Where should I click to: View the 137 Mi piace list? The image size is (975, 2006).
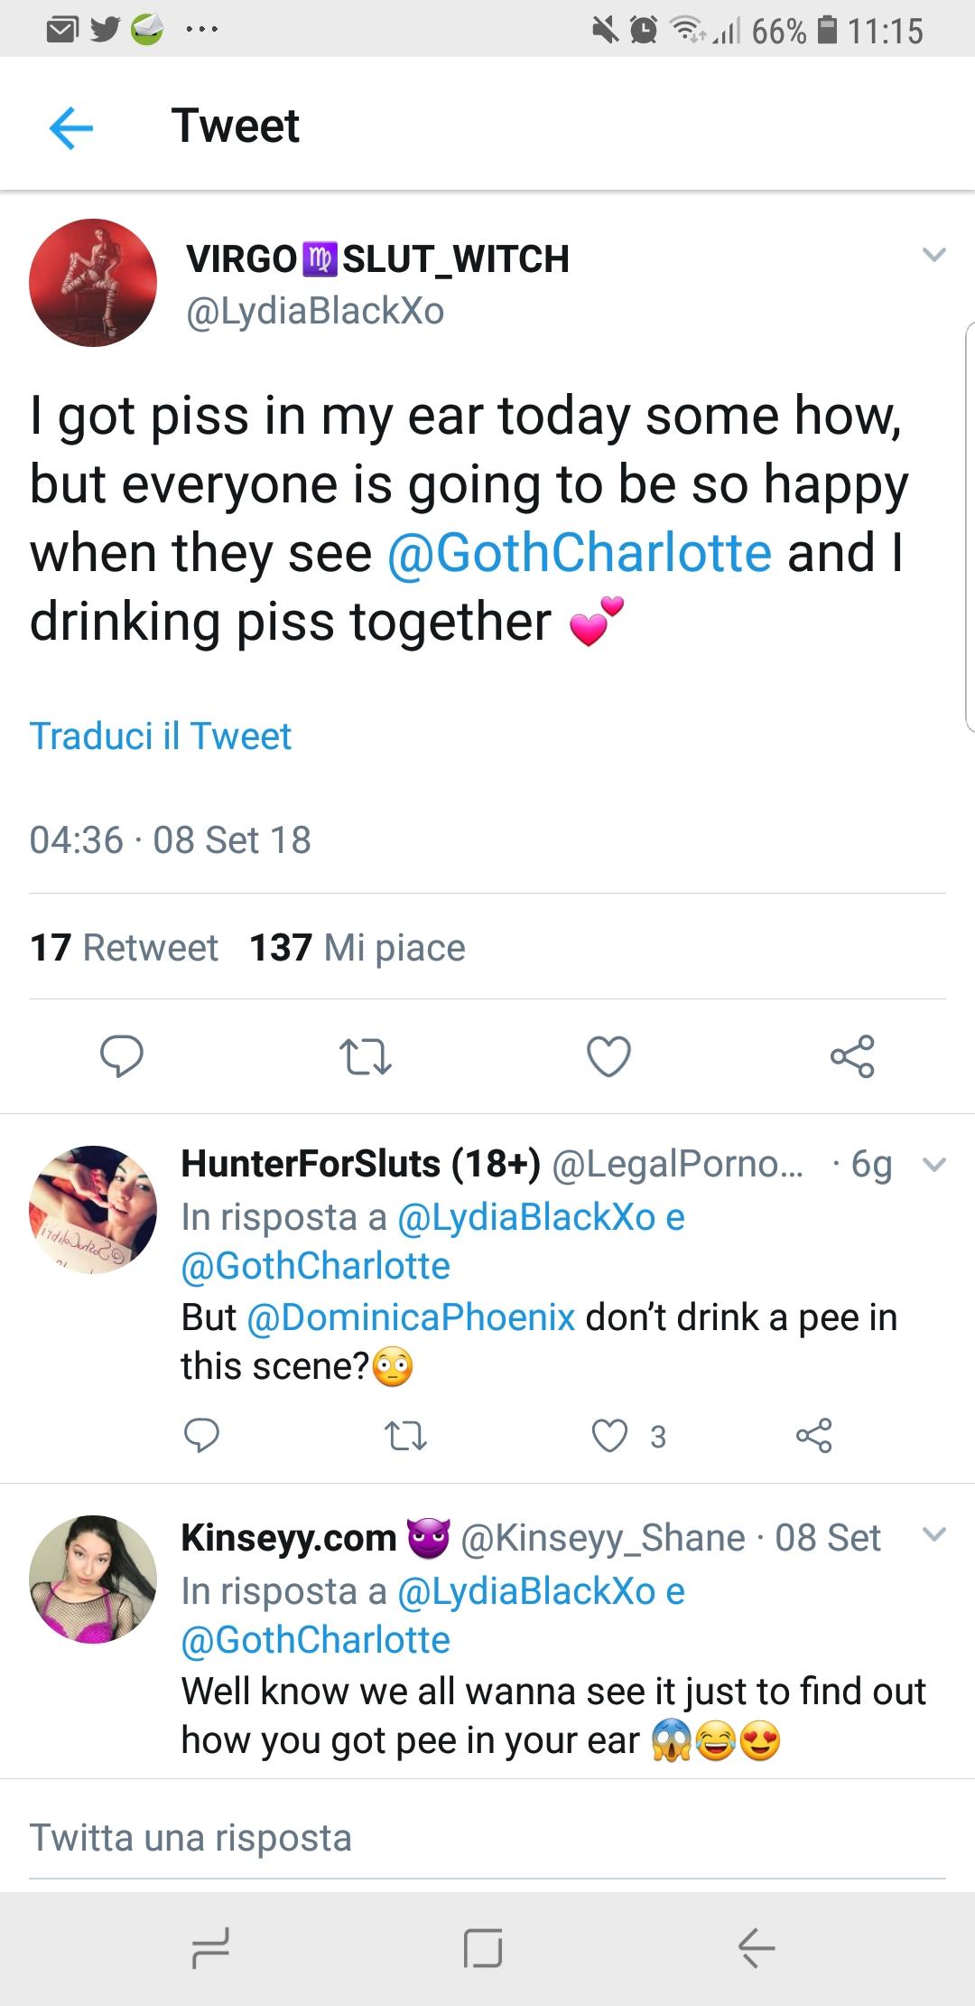[357, 948]
